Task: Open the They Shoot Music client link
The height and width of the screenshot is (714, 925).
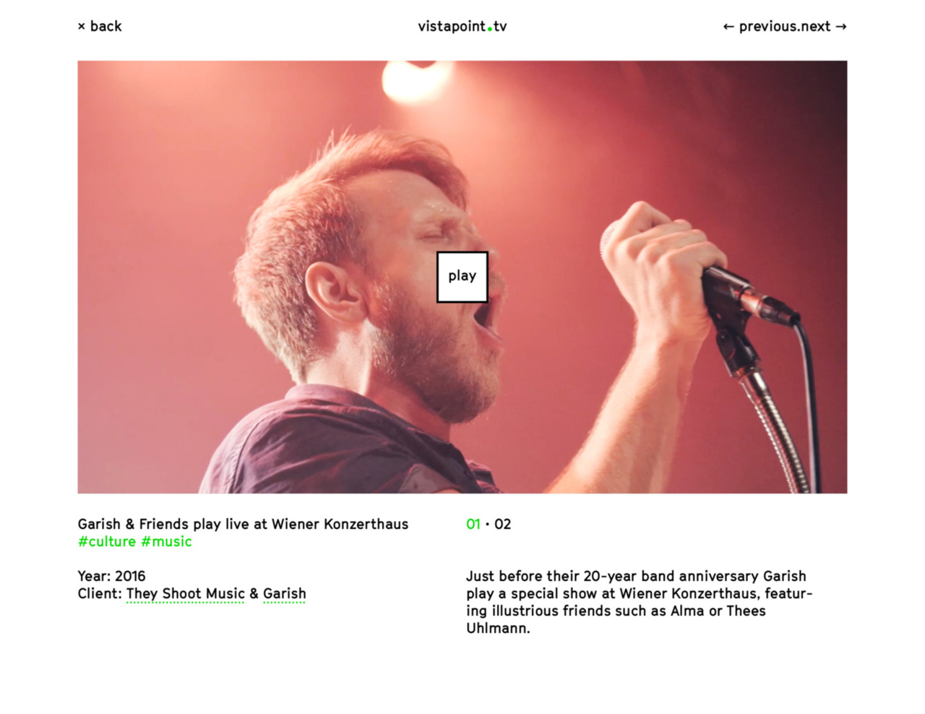Action: 186,594
